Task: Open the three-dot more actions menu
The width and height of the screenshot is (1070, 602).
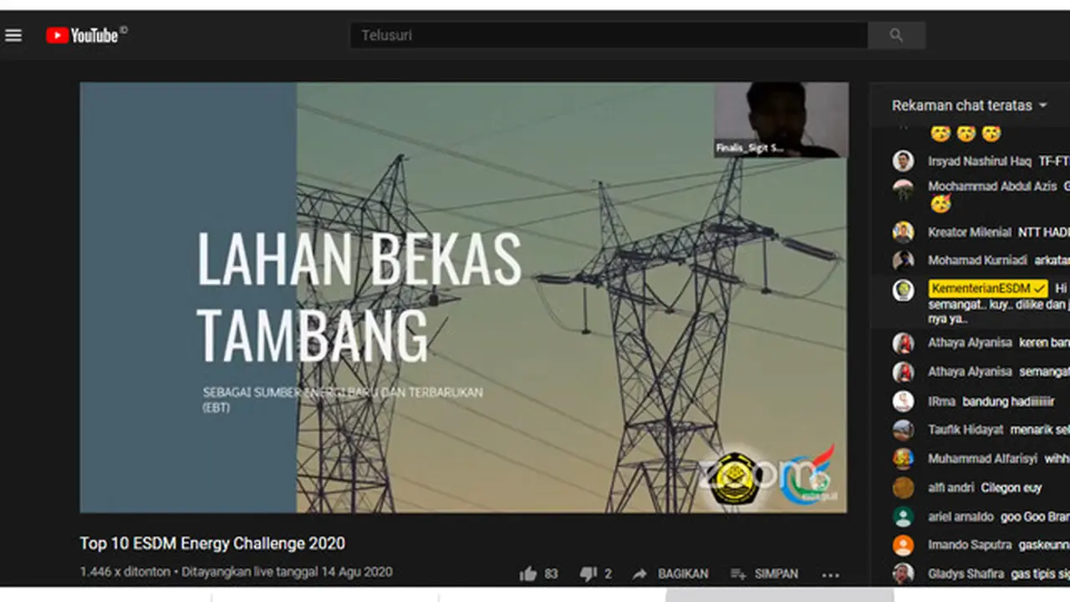Action: [x=830, y=574]
